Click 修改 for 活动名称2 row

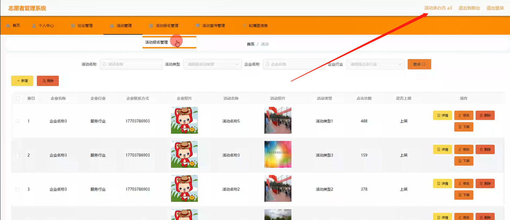464,184
